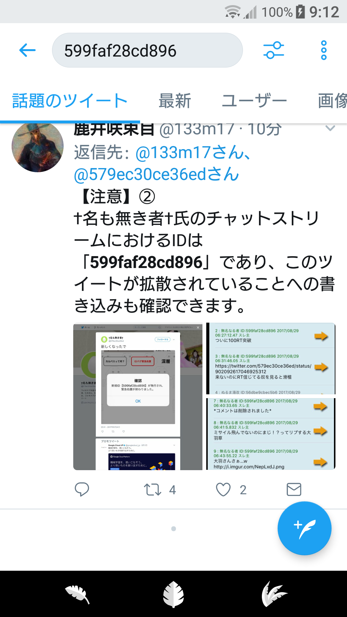This screenshot has width=347, height=617.
Task: Share tweet via envelope message icon
Action: [x=294, y=489]
